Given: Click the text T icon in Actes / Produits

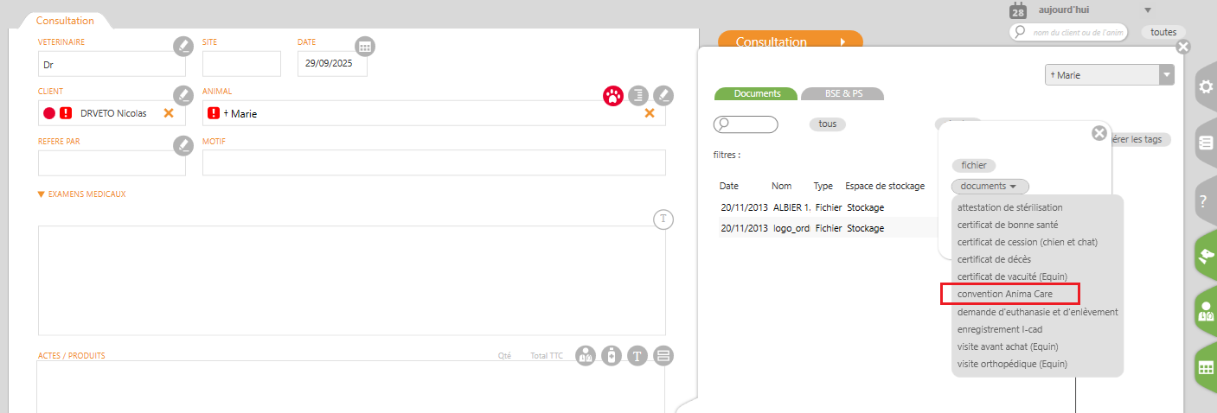Looking at the screenshot, I should tap(637, 356).
